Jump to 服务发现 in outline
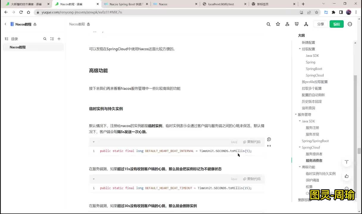 [x=312, y=134]
